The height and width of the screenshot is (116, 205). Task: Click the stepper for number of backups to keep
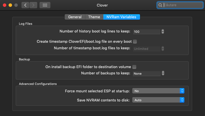tap(163, 73)
